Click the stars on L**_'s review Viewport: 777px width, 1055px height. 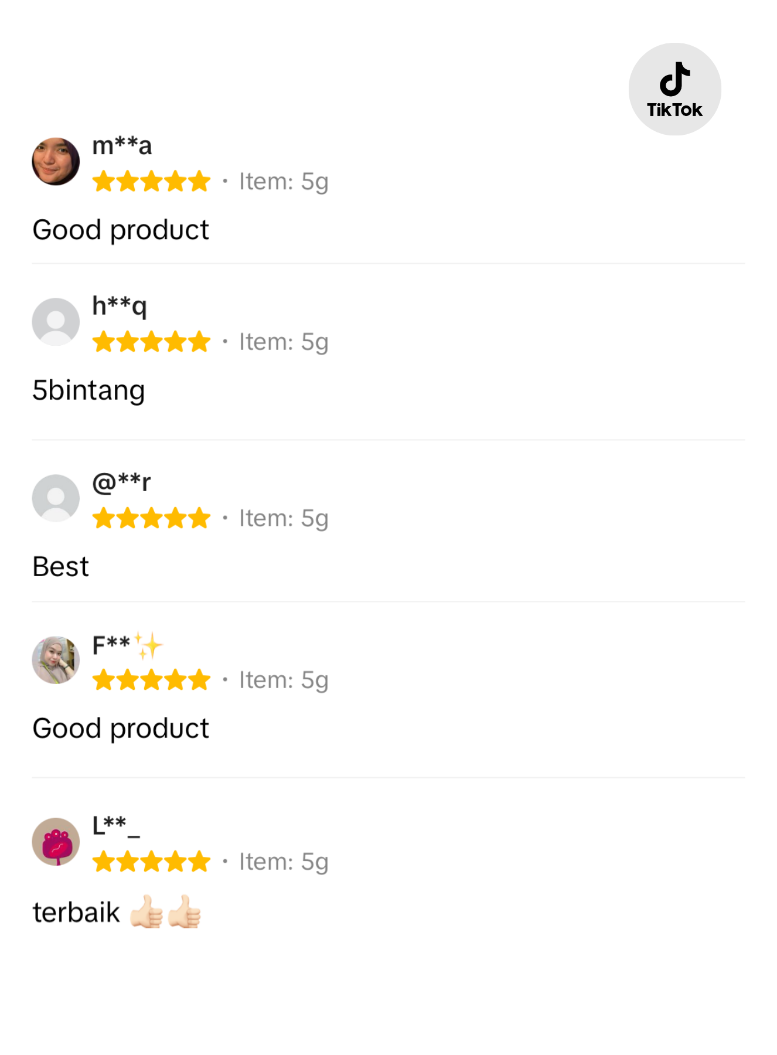click(x=151, y=862)
